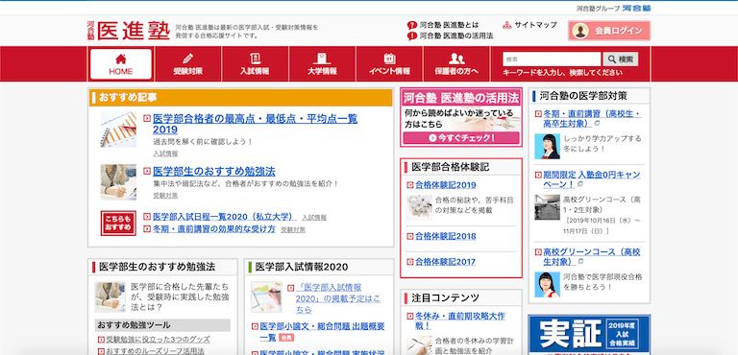
Task: Click the avatar icon in 会員ログイン button
Action: tap(581, 31)
